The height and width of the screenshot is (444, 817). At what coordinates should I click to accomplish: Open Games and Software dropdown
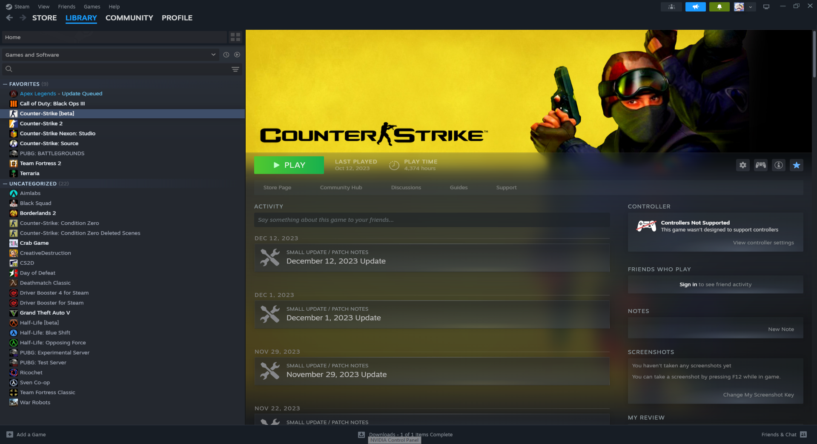pos(111,55)
